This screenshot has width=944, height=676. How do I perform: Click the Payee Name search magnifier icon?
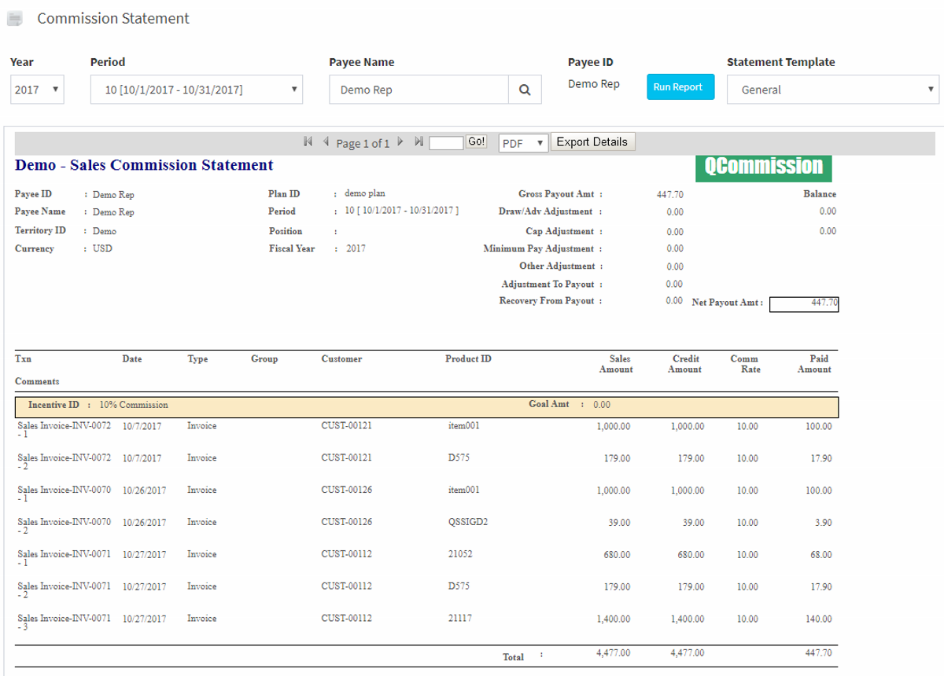pyautogui.click(x=525, y=90)
